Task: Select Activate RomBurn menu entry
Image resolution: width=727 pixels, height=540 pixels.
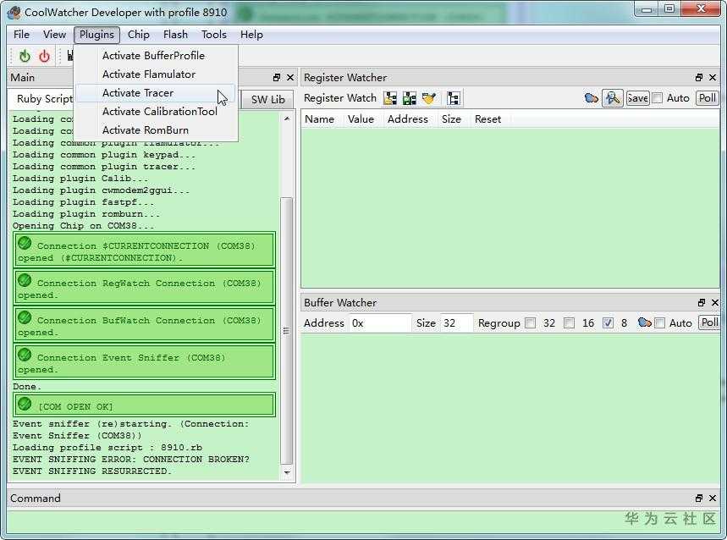Action: (x=156, y=130)
